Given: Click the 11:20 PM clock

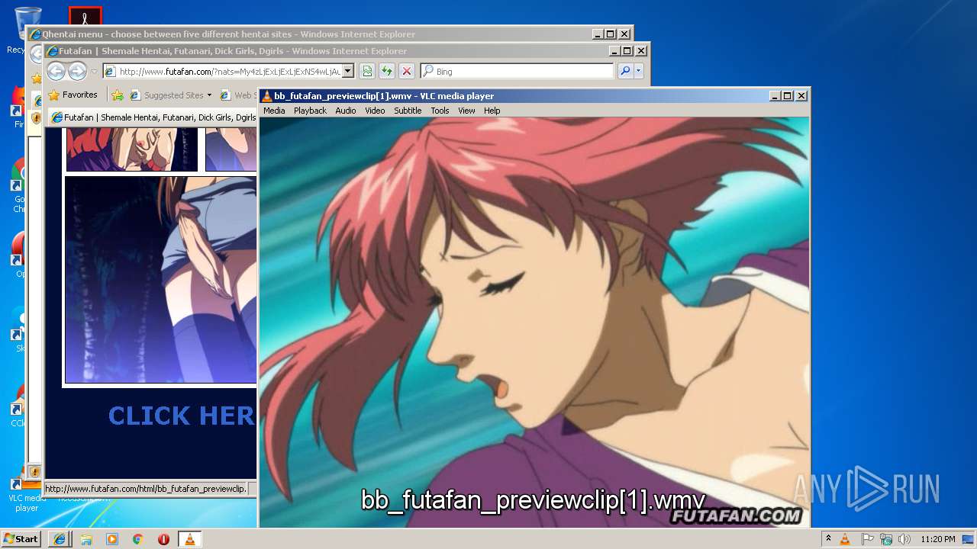Looking at the screenshot, I should 938,539.
